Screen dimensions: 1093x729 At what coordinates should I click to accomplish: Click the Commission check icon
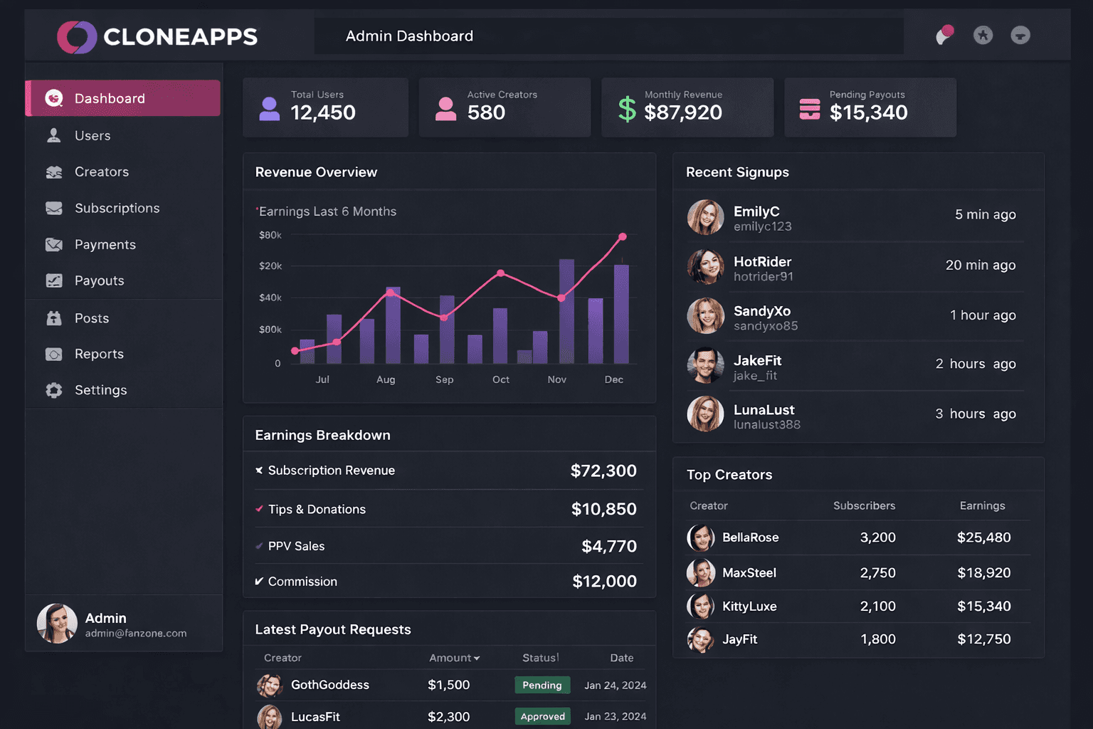point(259,581)
